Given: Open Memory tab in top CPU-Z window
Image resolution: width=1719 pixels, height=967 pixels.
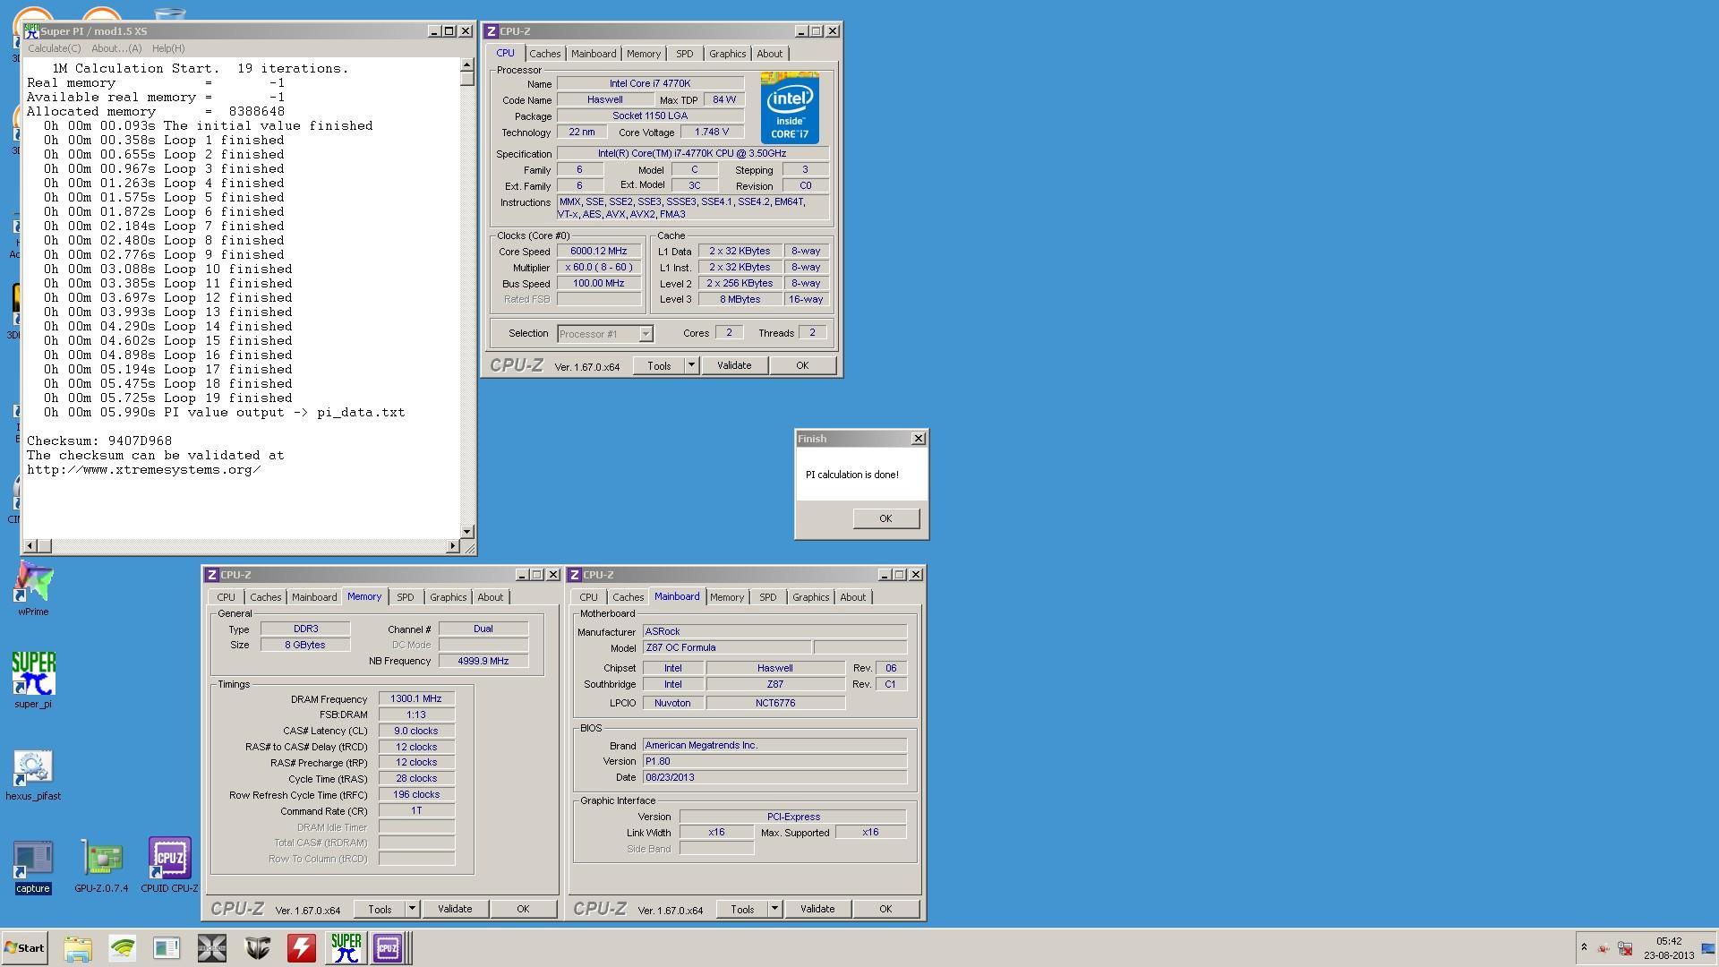Looking at the screenshot, I should tap(643, 54).
